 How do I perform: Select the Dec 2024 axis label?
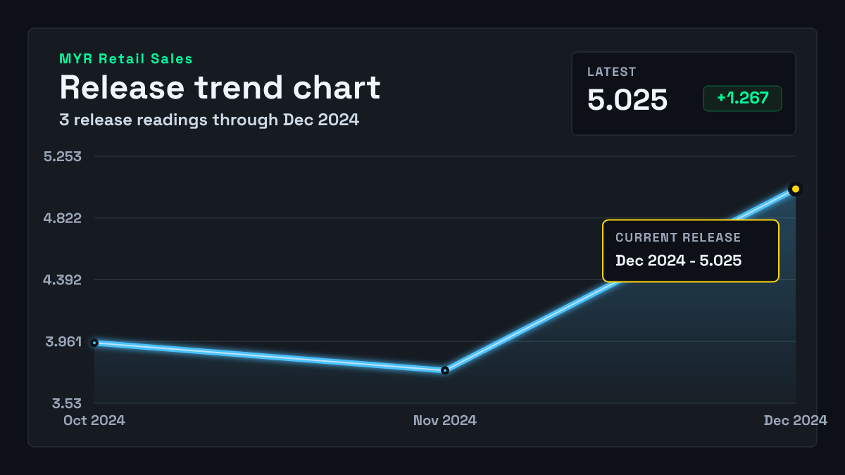(796, 420)
